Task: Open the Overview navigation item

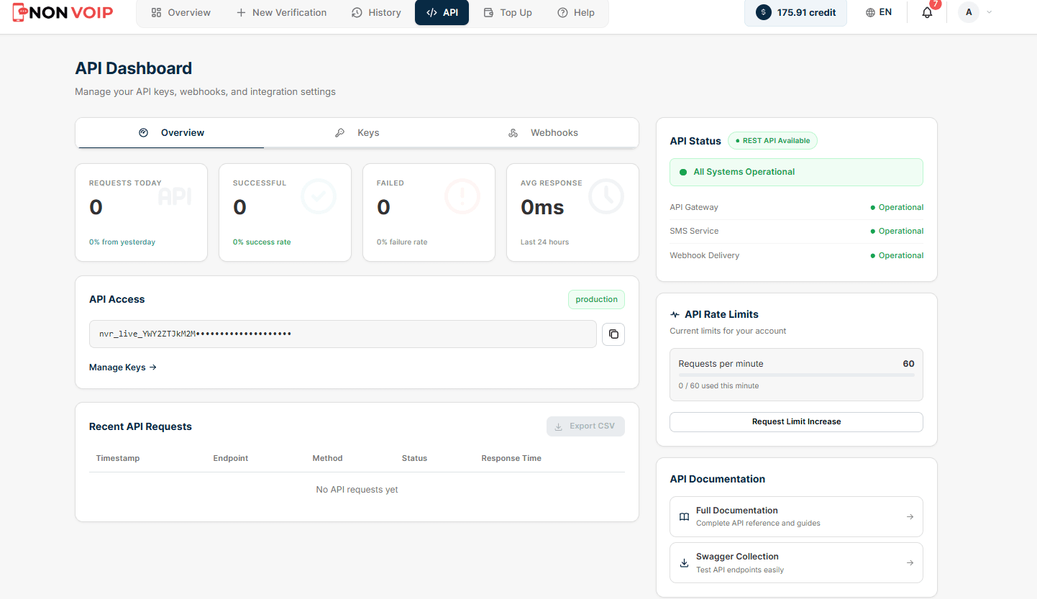Action: click(x=181, y=12)
